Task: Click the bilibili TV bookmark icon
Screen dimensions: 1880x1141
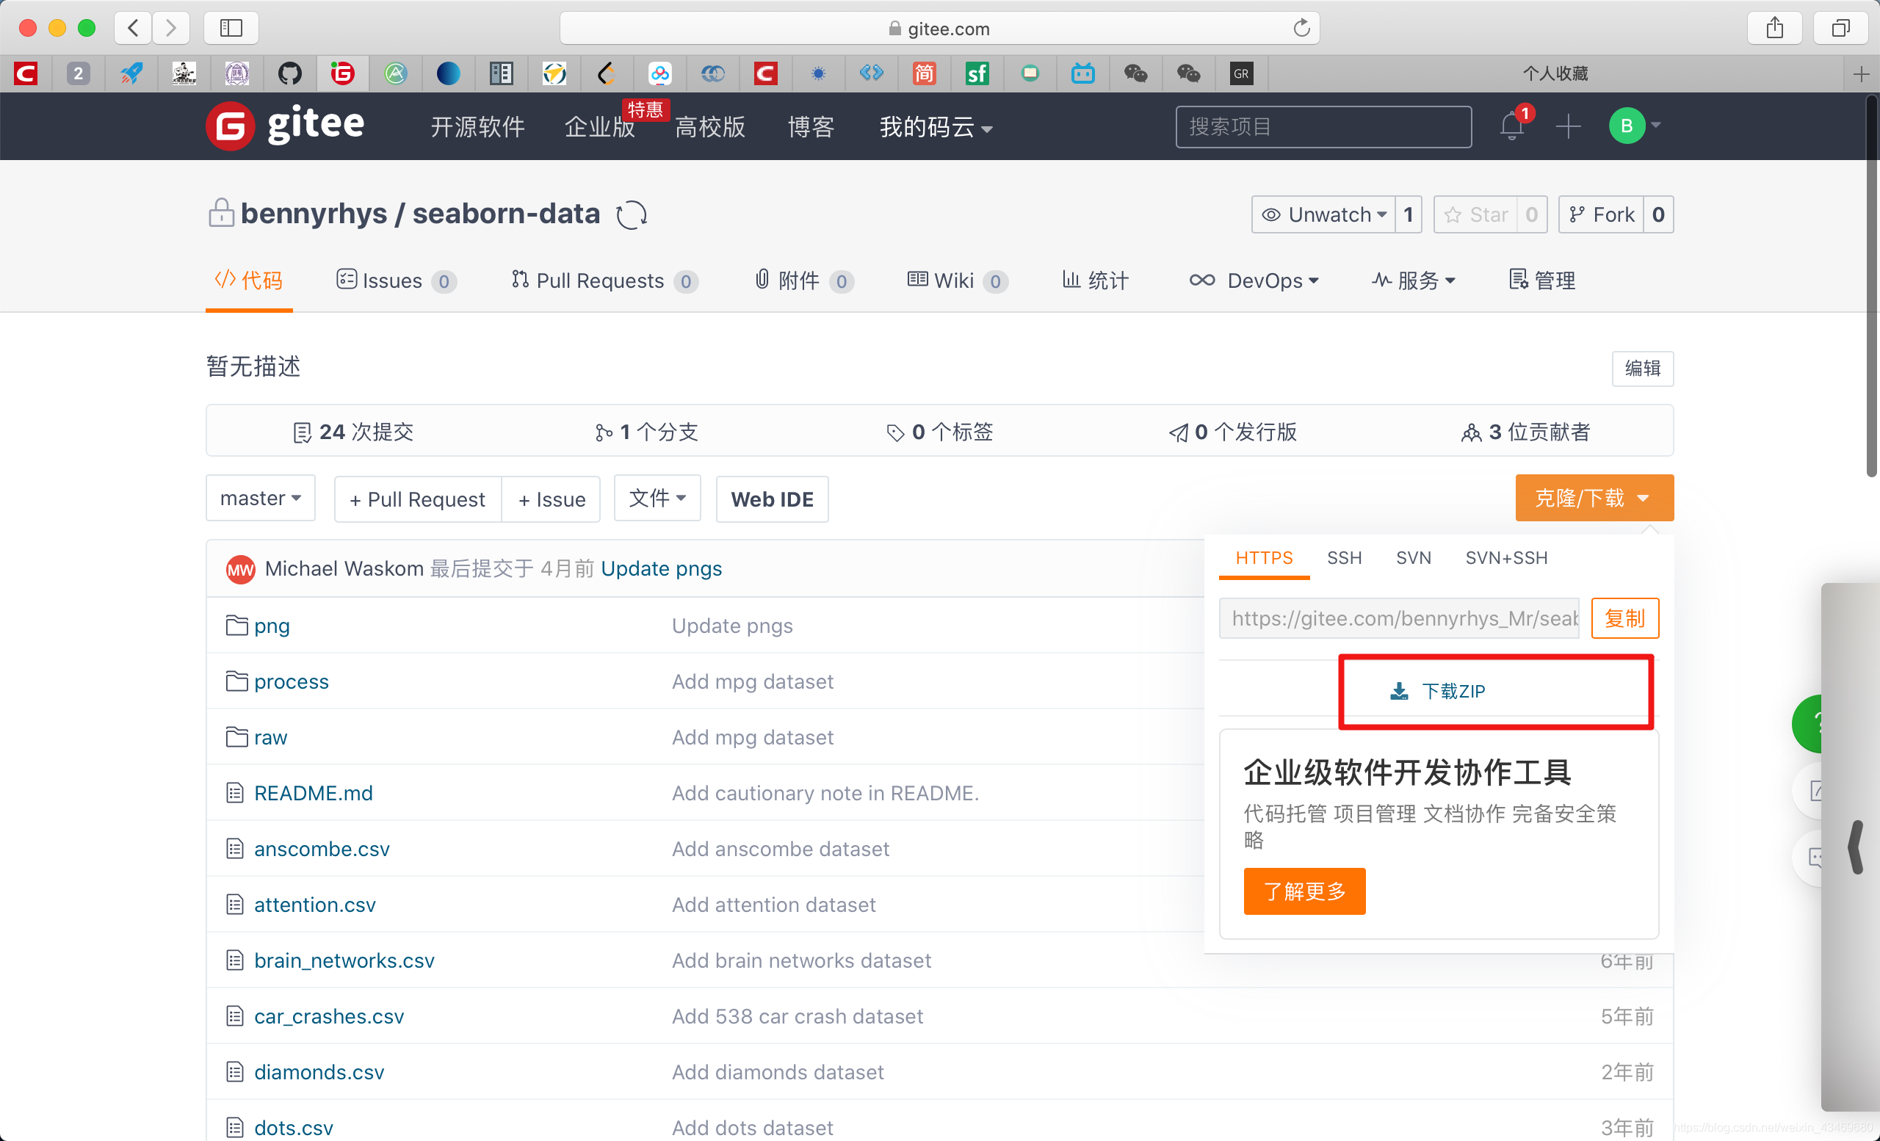Action: (x=1082, y=73)
